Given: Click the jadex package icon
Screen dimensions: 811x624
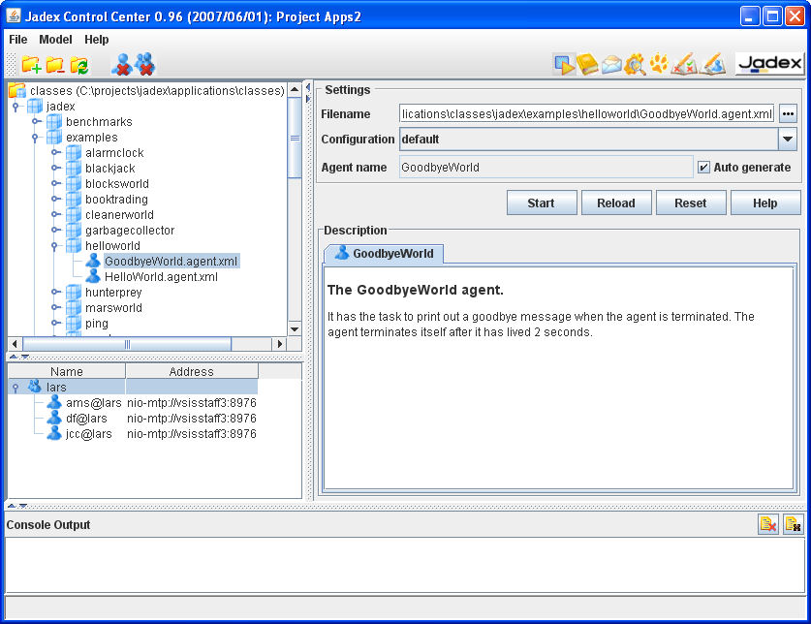Looking at the screenshot, I should [35, 106].
